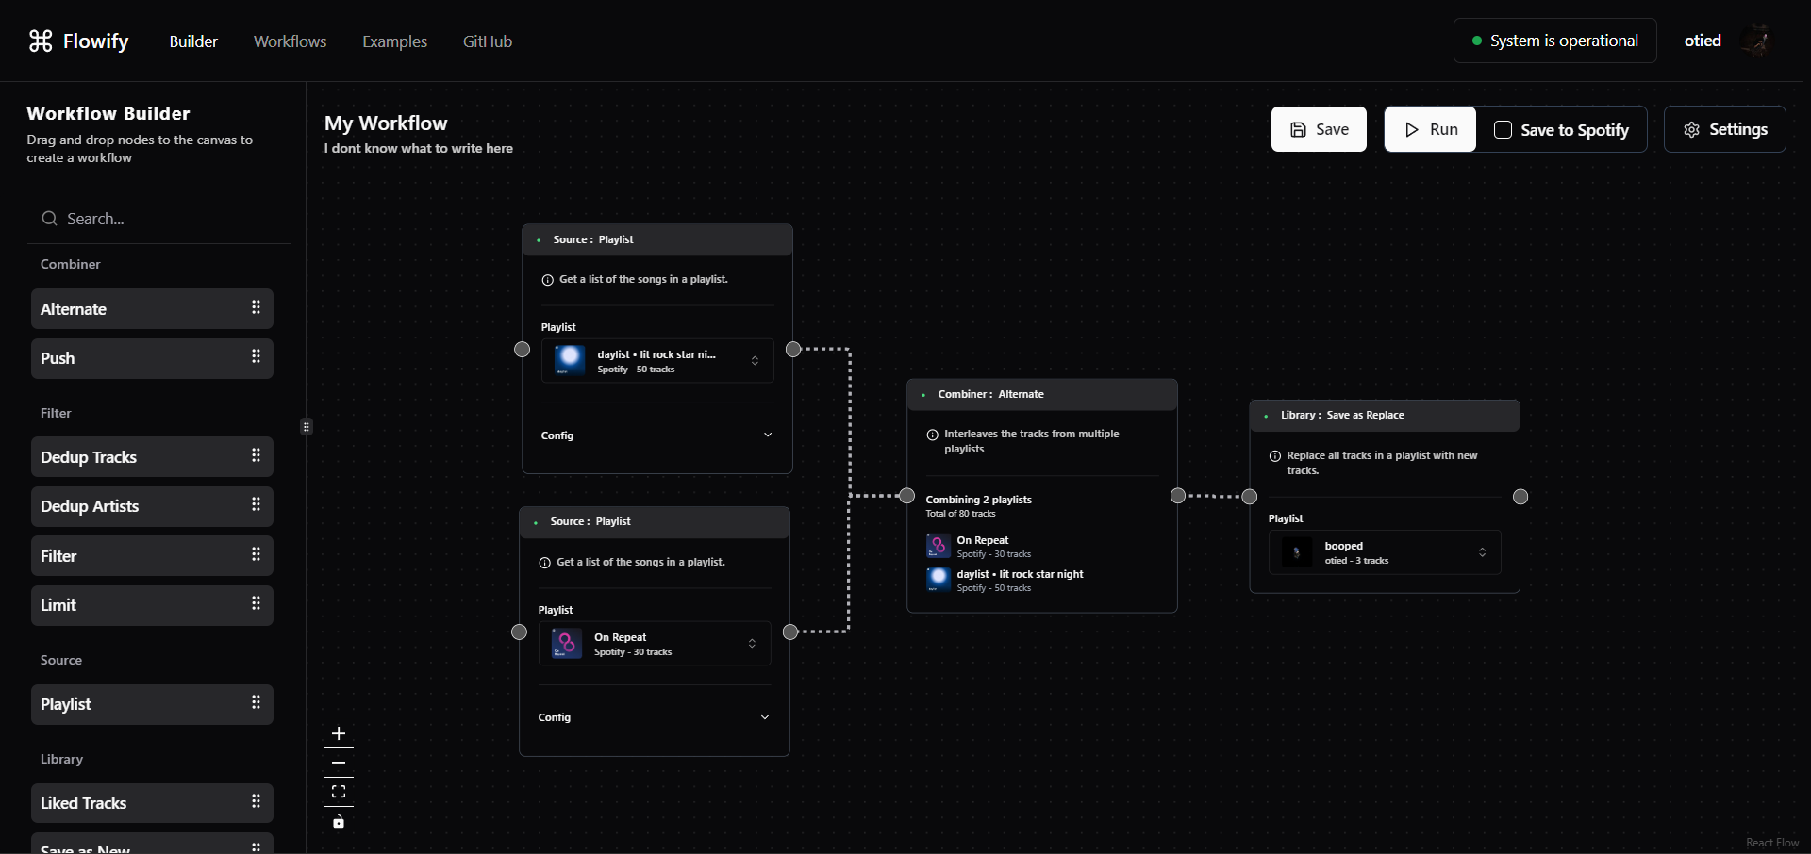This screenshot has height=854, width=1811.
Task: Zoom out of the canvas
Action: 339,763
